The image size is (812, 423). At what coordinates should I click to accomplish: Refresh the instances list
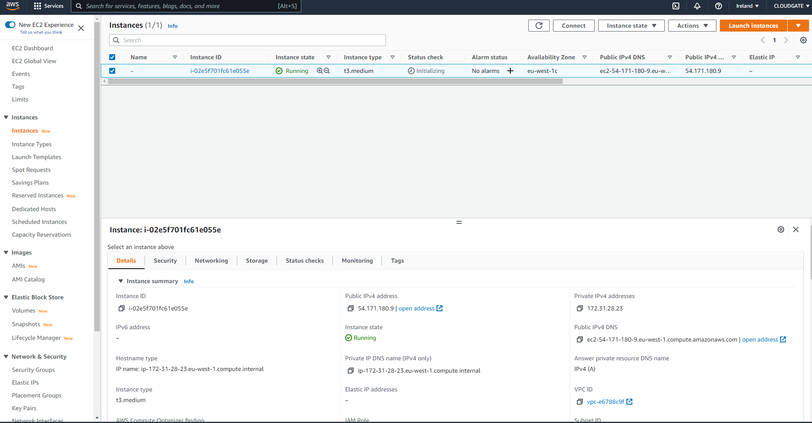tap(539, 26)
